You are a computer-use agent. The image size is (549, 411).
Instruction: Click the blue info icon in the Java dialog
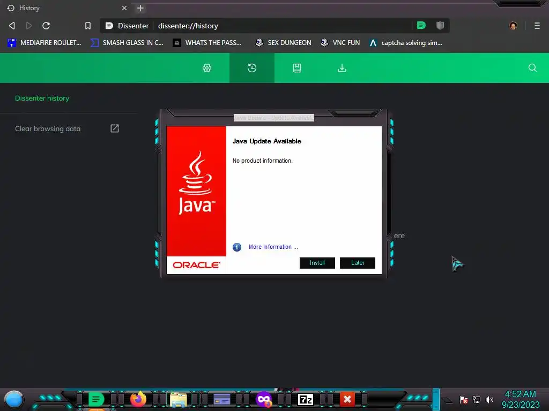pos(237,247)
